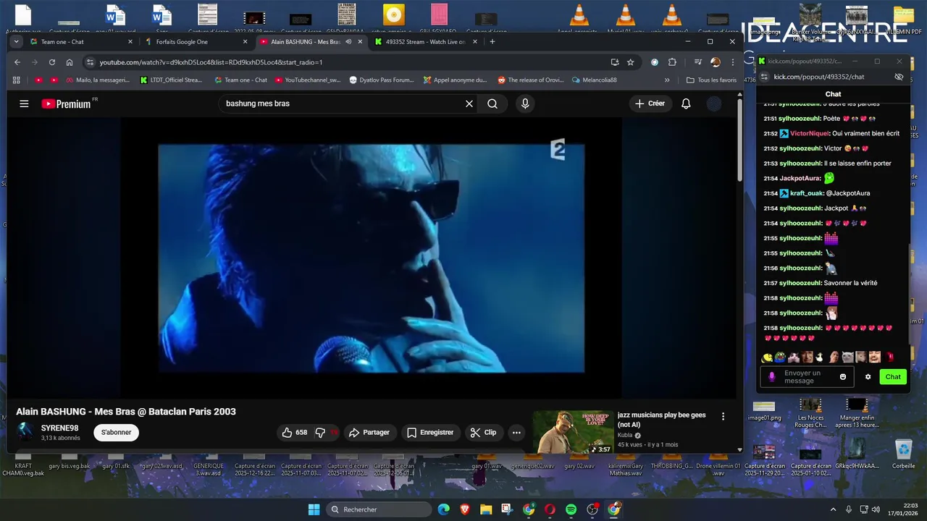
Task: Open Chrome three-dot menu
Action: tap(733, 62)
